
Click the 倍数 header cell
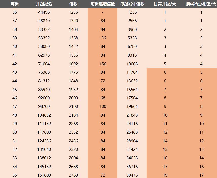73,4
